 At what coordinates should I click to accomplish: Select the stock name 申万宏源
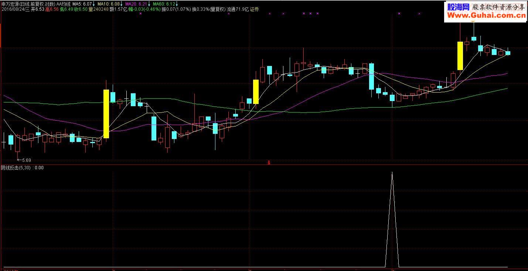10,4
